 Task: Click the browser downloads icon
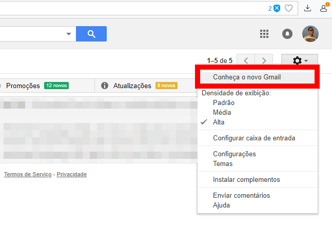(308, 8)
